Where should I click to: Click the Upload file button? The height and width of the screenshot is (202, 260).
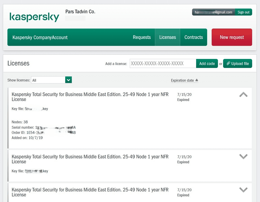238,63
